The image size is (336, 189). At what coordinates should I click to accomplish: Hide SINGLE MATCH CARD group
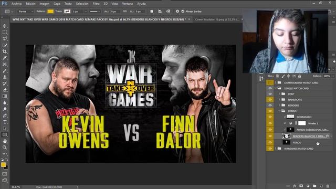click(x=270, y=88)
